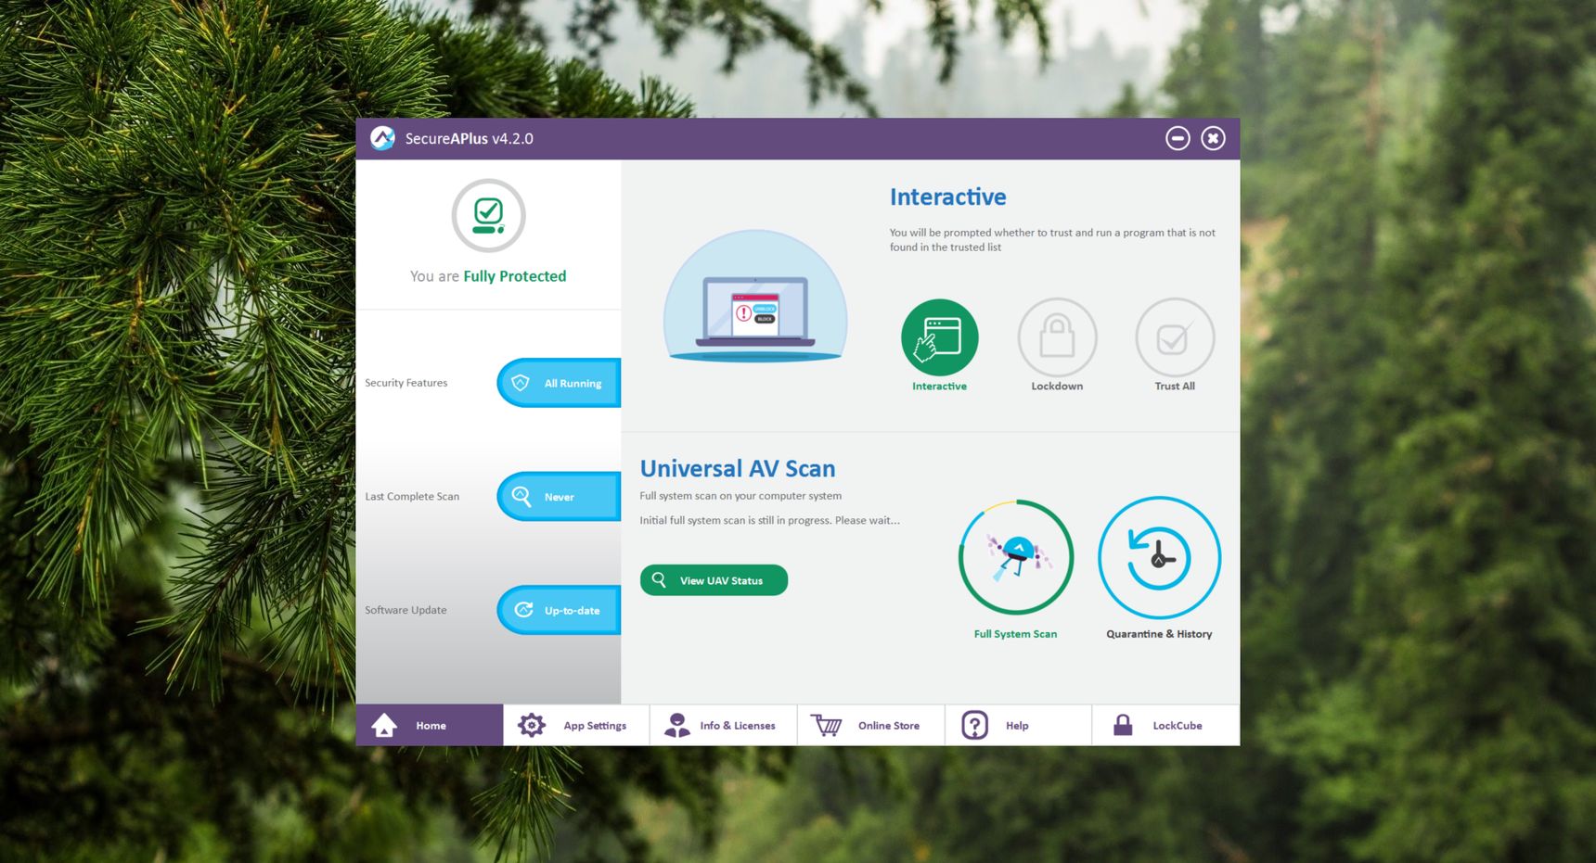Open Quarantine & History
The width and height of the screenshot is (1596, 863).
pos(1159,557)
